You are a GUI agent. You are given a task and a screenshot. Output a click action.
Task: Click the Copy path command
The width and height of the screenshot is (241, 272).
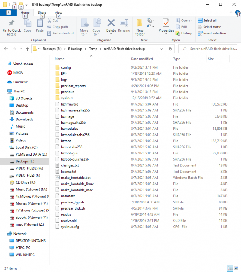[58, 27]
